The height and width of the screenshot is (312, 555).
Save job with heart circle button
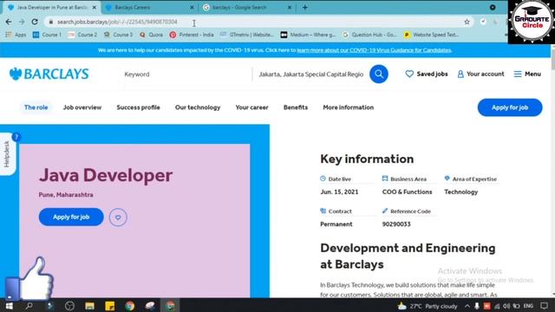(x=118, y=218)
